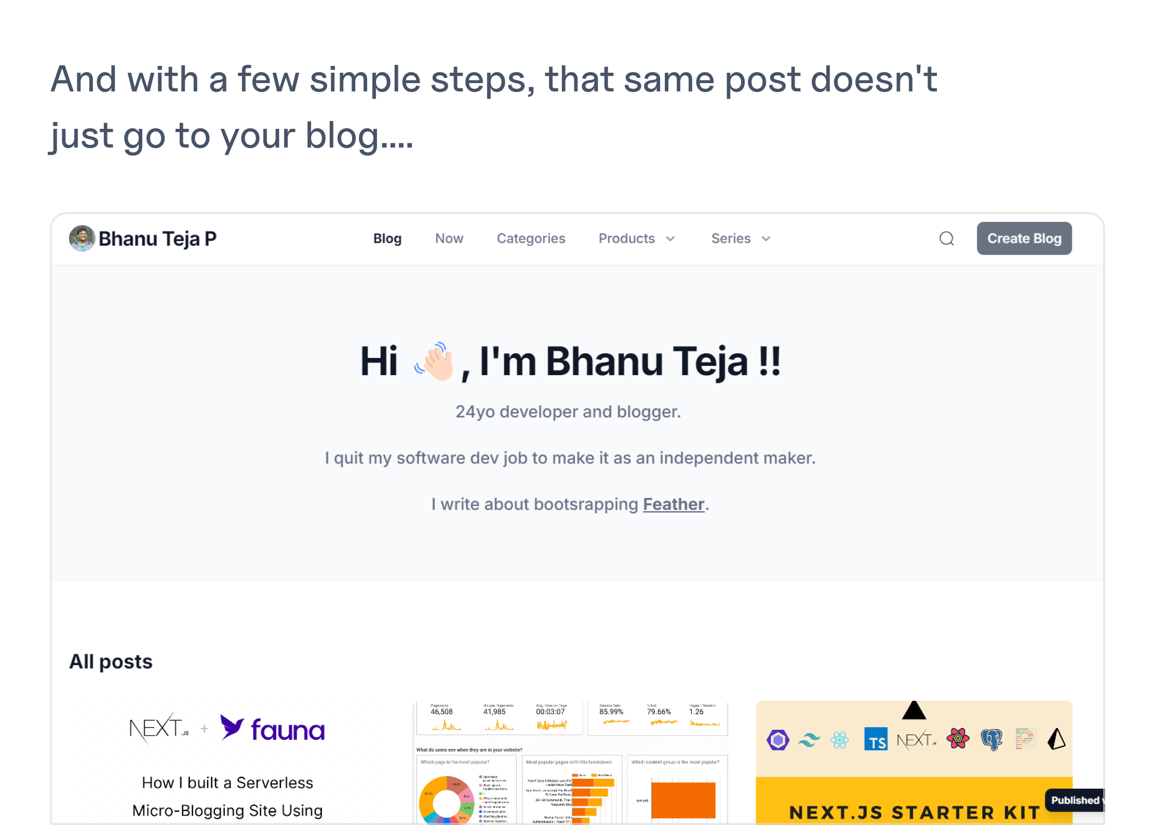Click the React atom icon
Viewport: 1155px width, 825px height.
point(839,740)
